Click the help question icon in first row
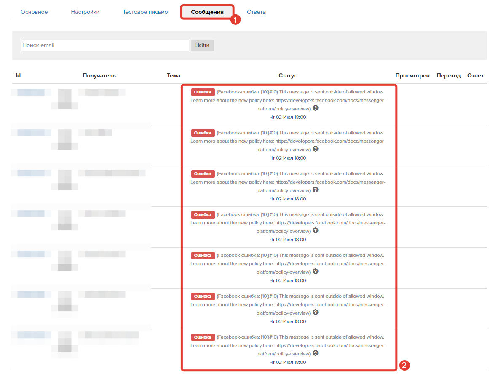The image size is (498, 374). tap(316, 108)
